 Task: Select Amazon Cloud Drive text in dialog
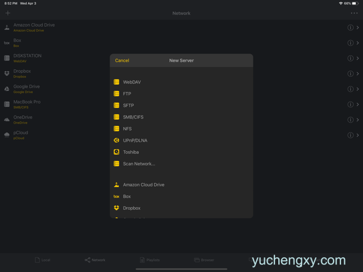pos(143,185)
